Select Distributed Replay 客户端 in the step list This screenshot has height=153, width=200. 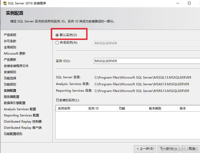click(x=23, y=128)
